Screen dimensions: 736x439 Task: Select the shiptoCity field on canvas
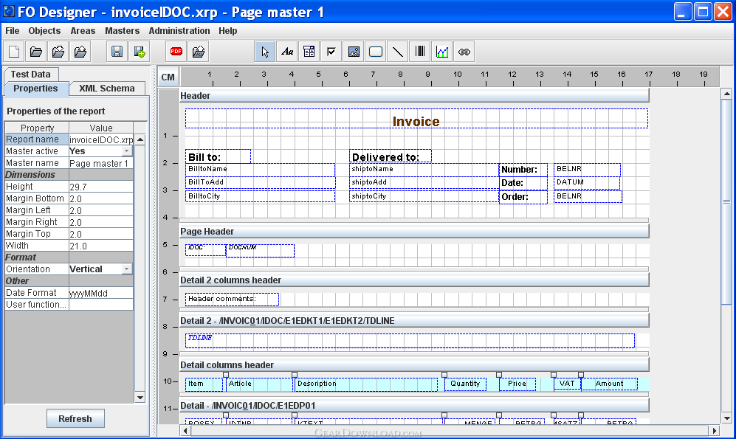pos(424,196)
